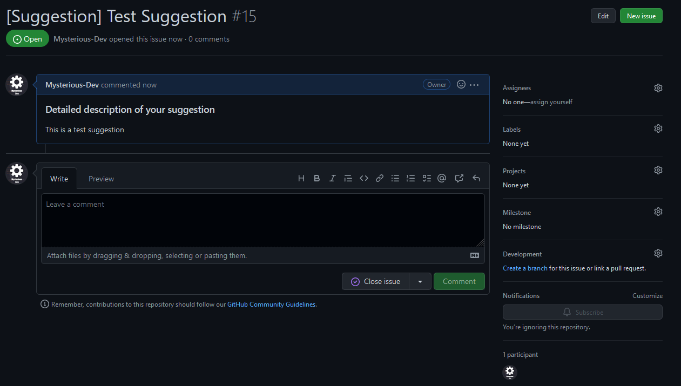Click the participant avatar in the sidebar
681x386 pixels.
510,372
